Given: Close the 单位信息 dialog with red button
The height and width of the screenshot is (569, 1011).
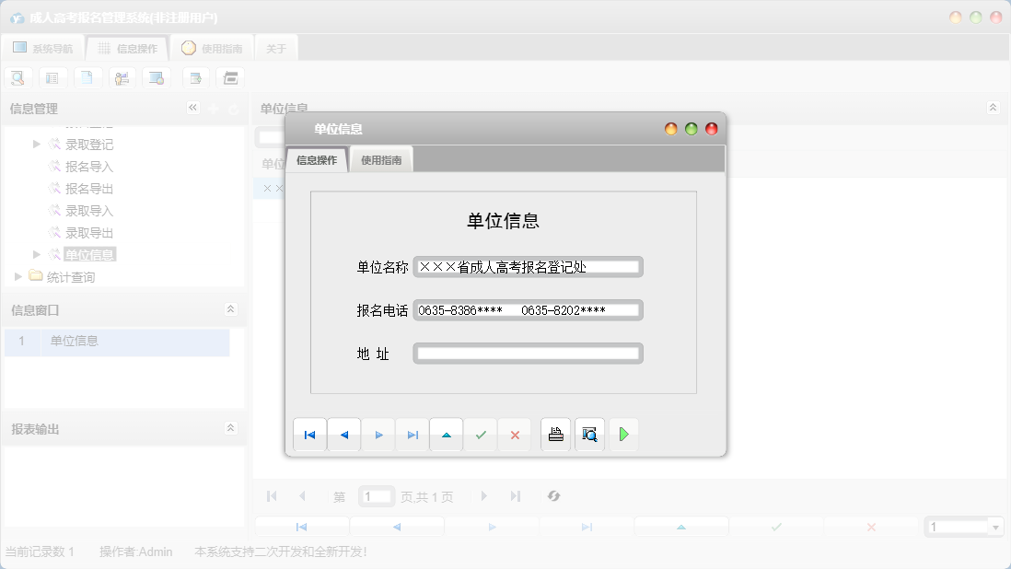Looking at the screenshot, I should click(711, 129).
